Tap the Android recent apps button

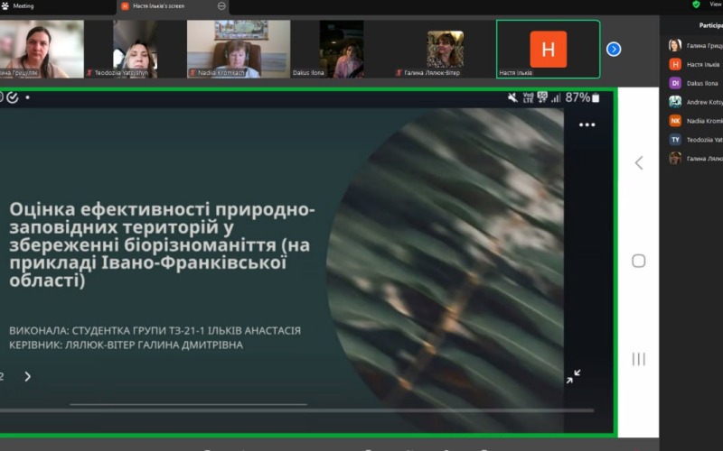[639, 359]
